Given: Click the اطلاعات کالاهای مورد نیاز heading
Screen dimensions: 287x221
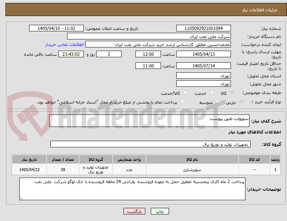Looking at the screenshot, I should 255,132.
